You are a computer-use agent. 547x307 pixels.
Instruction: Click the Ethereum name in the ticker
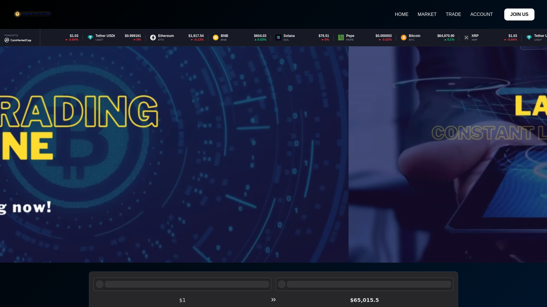[166, 36]
